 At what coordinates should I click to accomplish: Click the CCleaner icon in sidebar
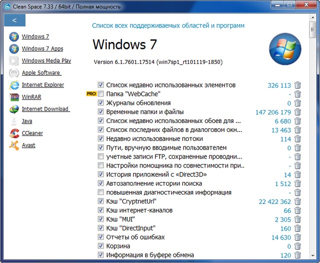(x=14, y=133)
